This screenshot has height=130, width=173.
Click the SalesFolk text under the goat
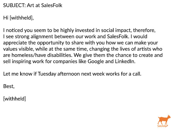click(x=162, y=126)
